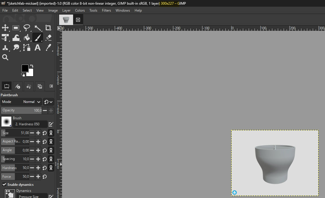The height and width of the screenshot is (198, 325).
Task: Toggle link Size to brush default
Action: pyautogui.click(x=51, y=133)
